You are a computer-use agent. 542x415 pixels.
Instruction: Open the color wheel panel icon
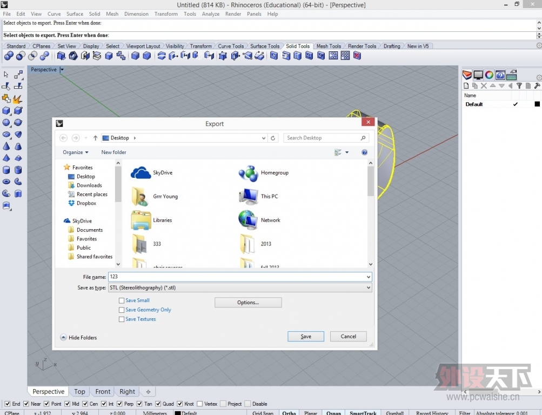(489, 75)
